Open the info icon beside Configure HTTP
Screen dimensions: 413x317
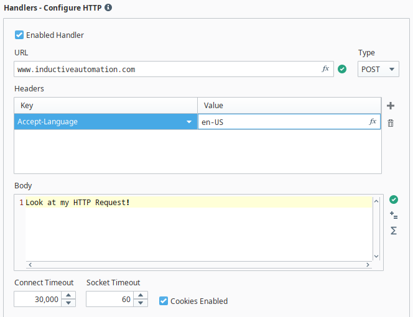tap(108, 7)
